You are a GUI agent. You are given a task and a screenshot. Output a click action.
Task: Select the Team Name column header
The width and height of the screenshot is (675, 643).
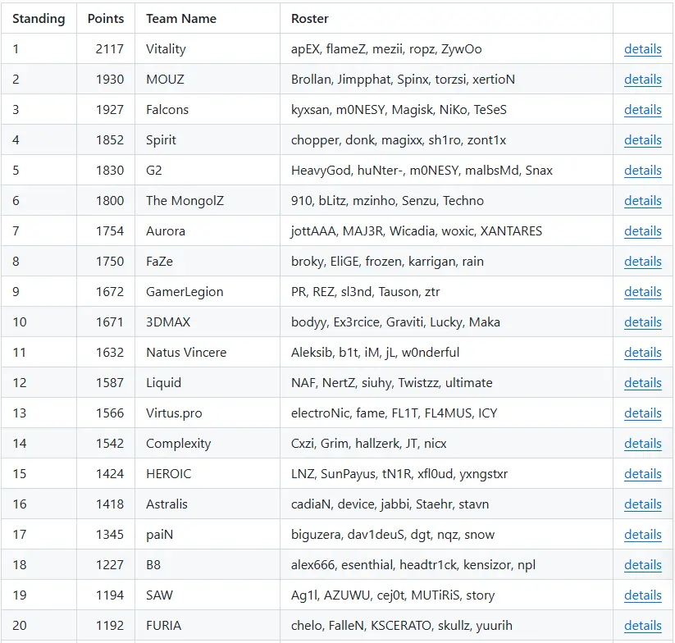[181, 19]
